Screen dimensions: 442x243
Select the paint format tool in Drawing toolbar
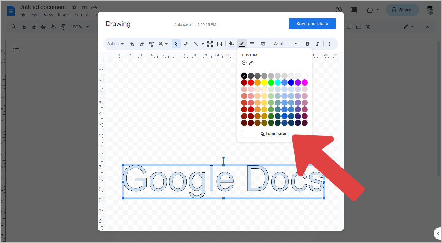tap(151, 44)
